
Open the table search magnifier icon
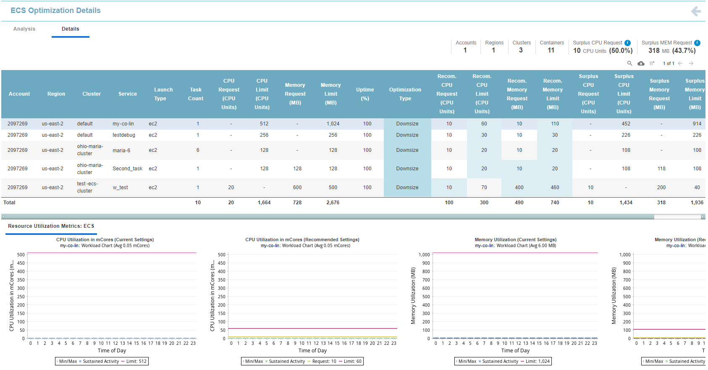pos(629,63)
